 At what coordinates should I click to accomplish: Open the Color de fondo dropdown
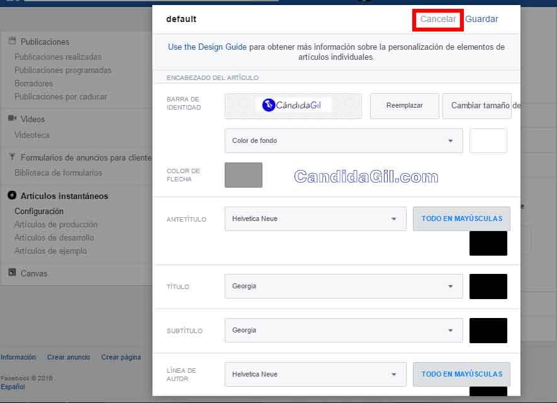343,141
